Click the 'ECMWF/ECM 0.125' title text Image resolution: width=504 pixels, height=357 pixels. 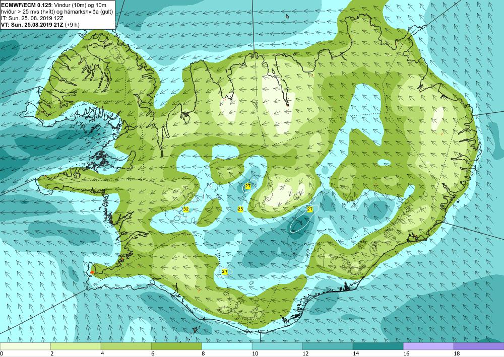(x=26, y=5)
